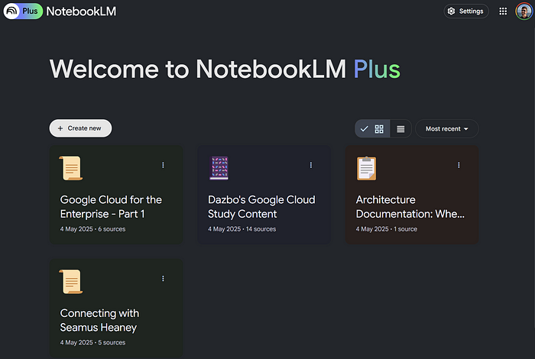Click the NotebookLM title text
This screenshot has height=359, width=535.
coord(81,11)
